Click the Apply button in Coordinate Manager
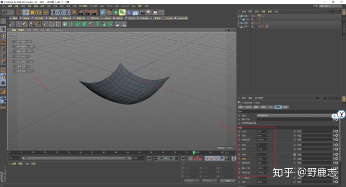This screenshot has width=346, height=187. pos(228,181)
